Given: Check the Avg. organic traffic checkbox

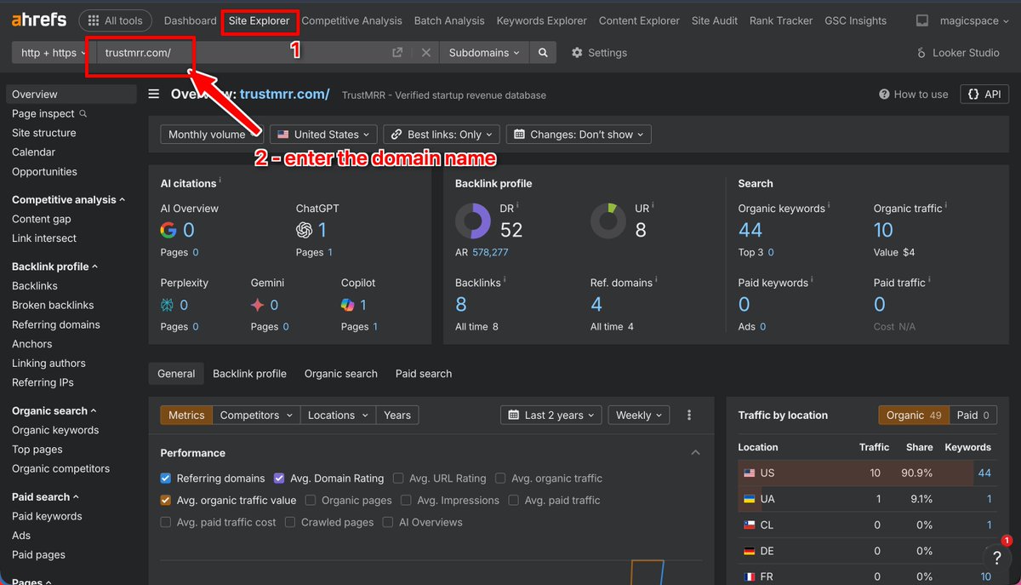Looking at the screenshot, I should tap(500, 479).
